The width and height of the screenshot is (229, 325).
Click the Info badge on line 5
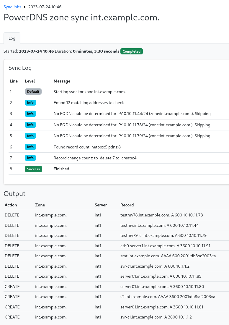coord(30,136)
